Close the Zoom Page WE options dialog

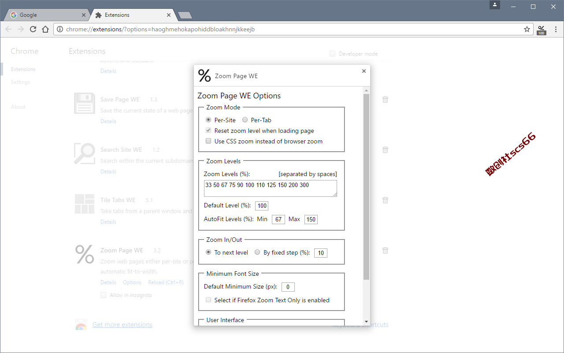click(364, 71)
